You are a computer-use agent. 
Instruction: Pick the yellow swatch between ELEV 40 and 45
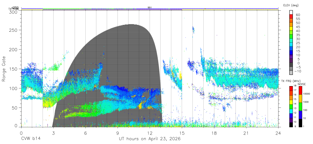[291, 28]
